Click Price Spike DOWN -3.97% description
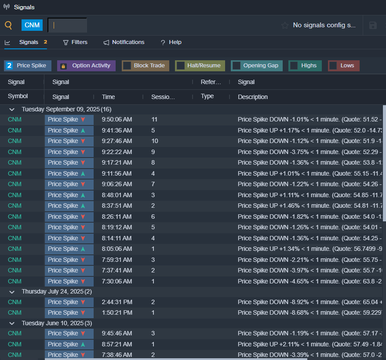 310,271
